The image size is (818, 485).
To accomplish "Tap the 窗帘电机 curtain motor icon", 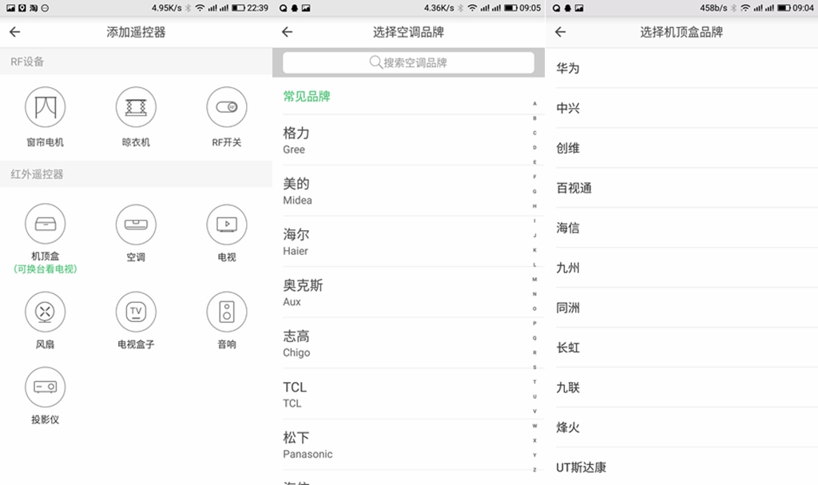I will click(46, 107).
